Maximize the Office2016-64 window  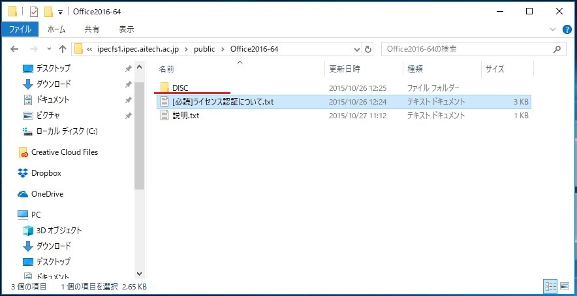tap(529, 11)
